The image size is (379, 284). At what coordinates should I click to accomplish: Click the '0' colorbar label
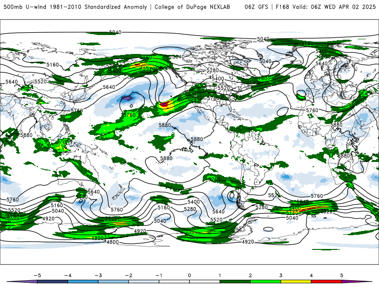189,275
